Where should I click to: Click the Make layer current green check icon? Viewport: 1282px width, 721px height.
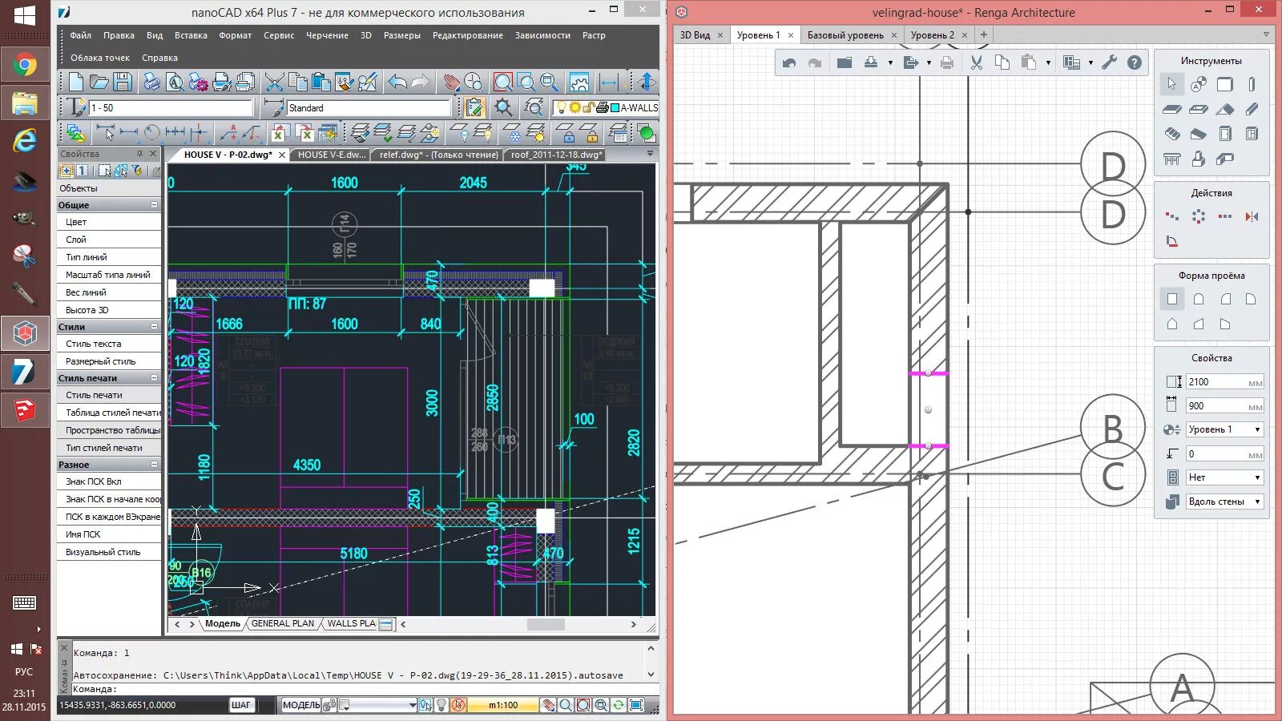(x=382, y=132)
